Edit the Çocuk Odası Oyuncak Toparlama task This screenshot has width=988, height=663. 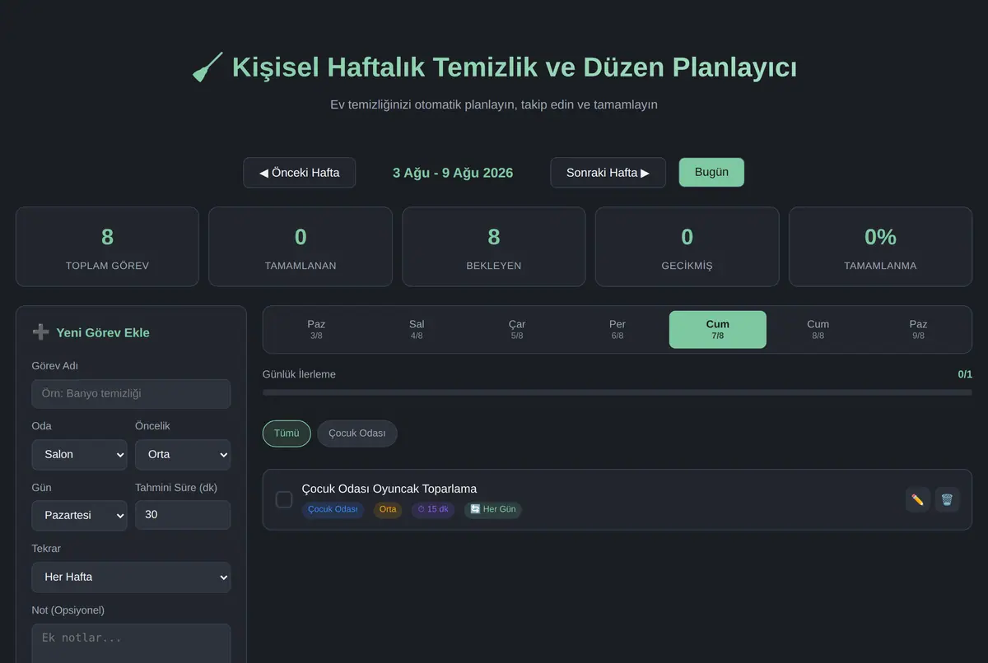point(918,499)
